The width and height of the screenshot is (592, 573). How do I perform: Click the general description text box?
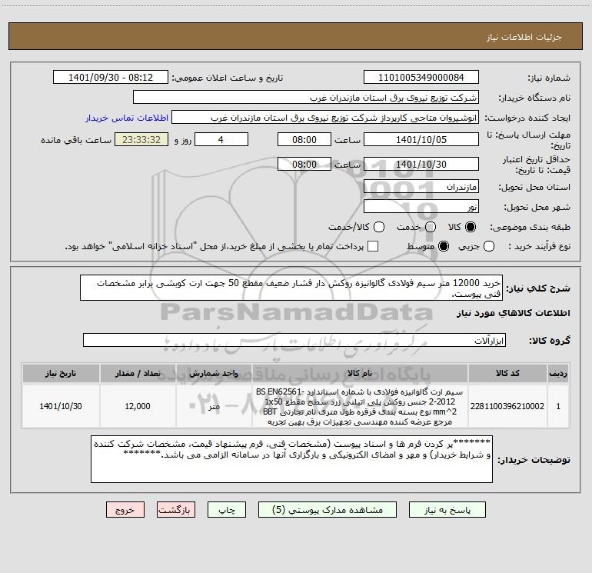[291, 288]
